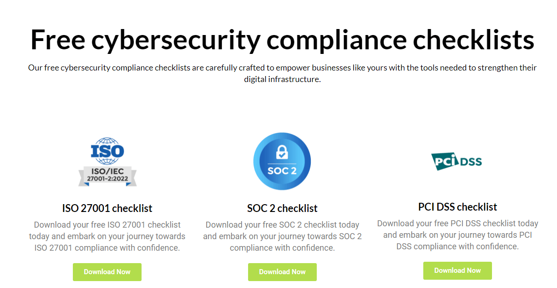Click the PCI DSS description text

coord(457,235)
